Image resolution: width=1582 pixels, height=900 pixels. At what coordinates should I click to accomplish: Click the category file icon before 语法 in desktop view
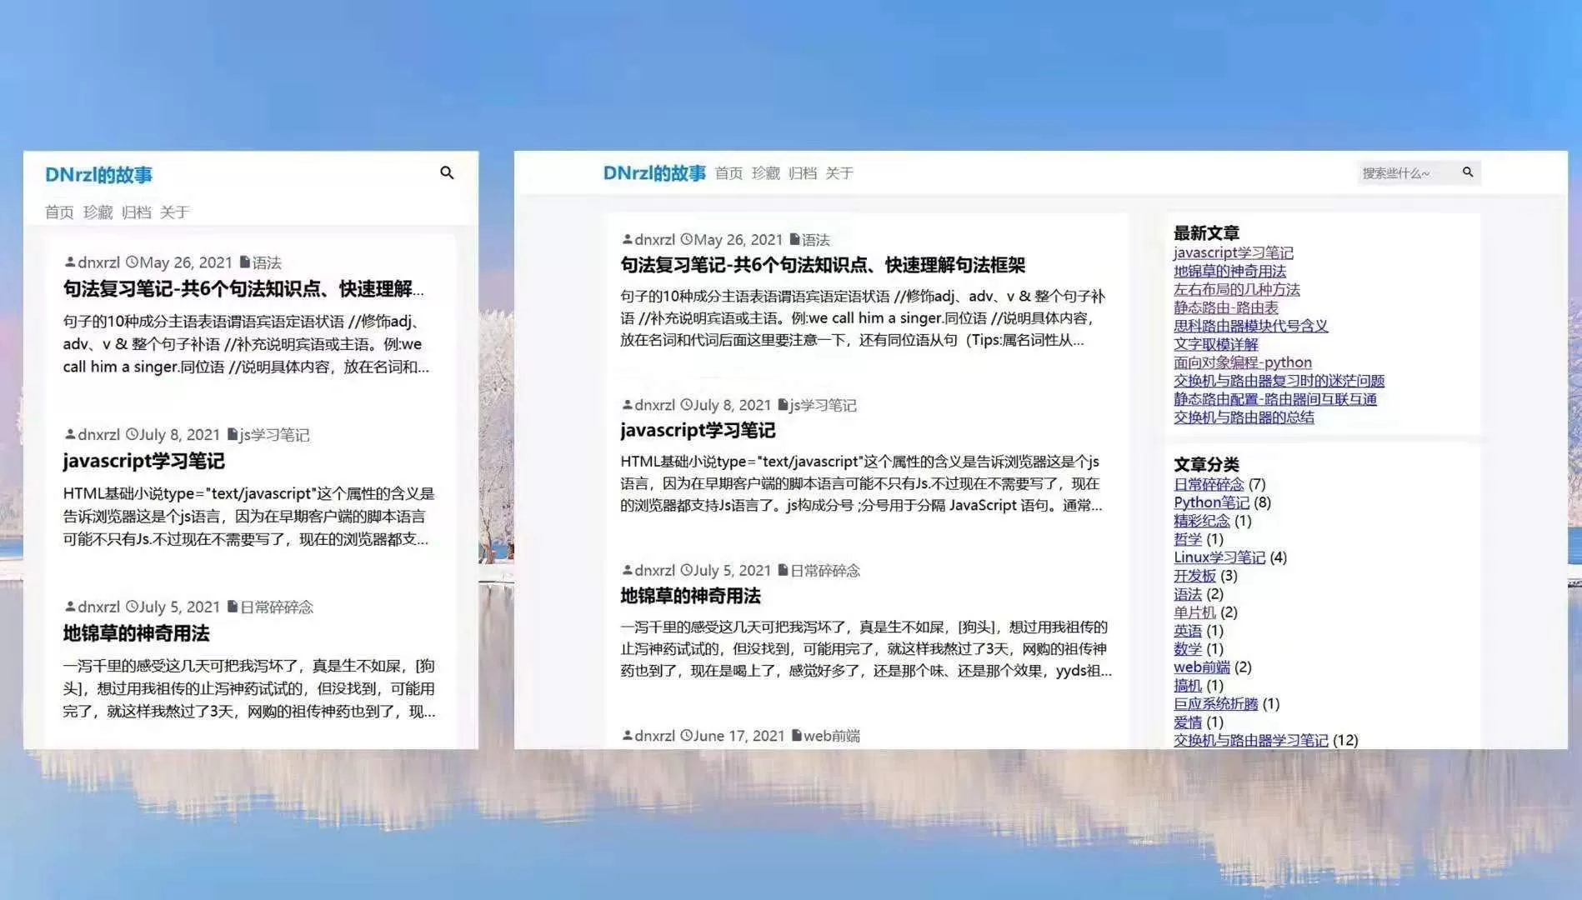[x=794, y=240]
